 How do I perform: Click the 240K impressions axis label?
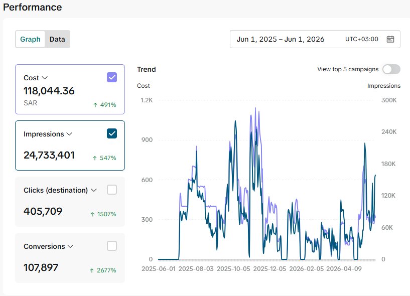tap(389, 132)
